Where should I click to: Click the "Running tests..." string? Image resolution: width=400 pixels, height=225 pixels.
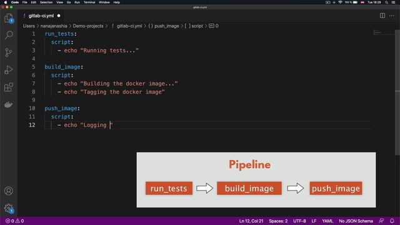pyautogui.click(x=110, y=51)
